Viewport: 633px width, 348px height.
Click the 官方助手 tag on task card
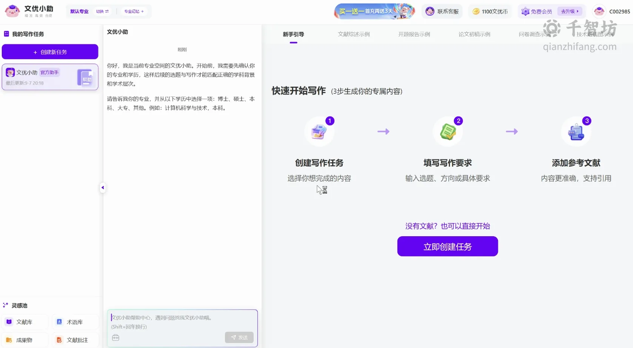click(x=49, y=72)
